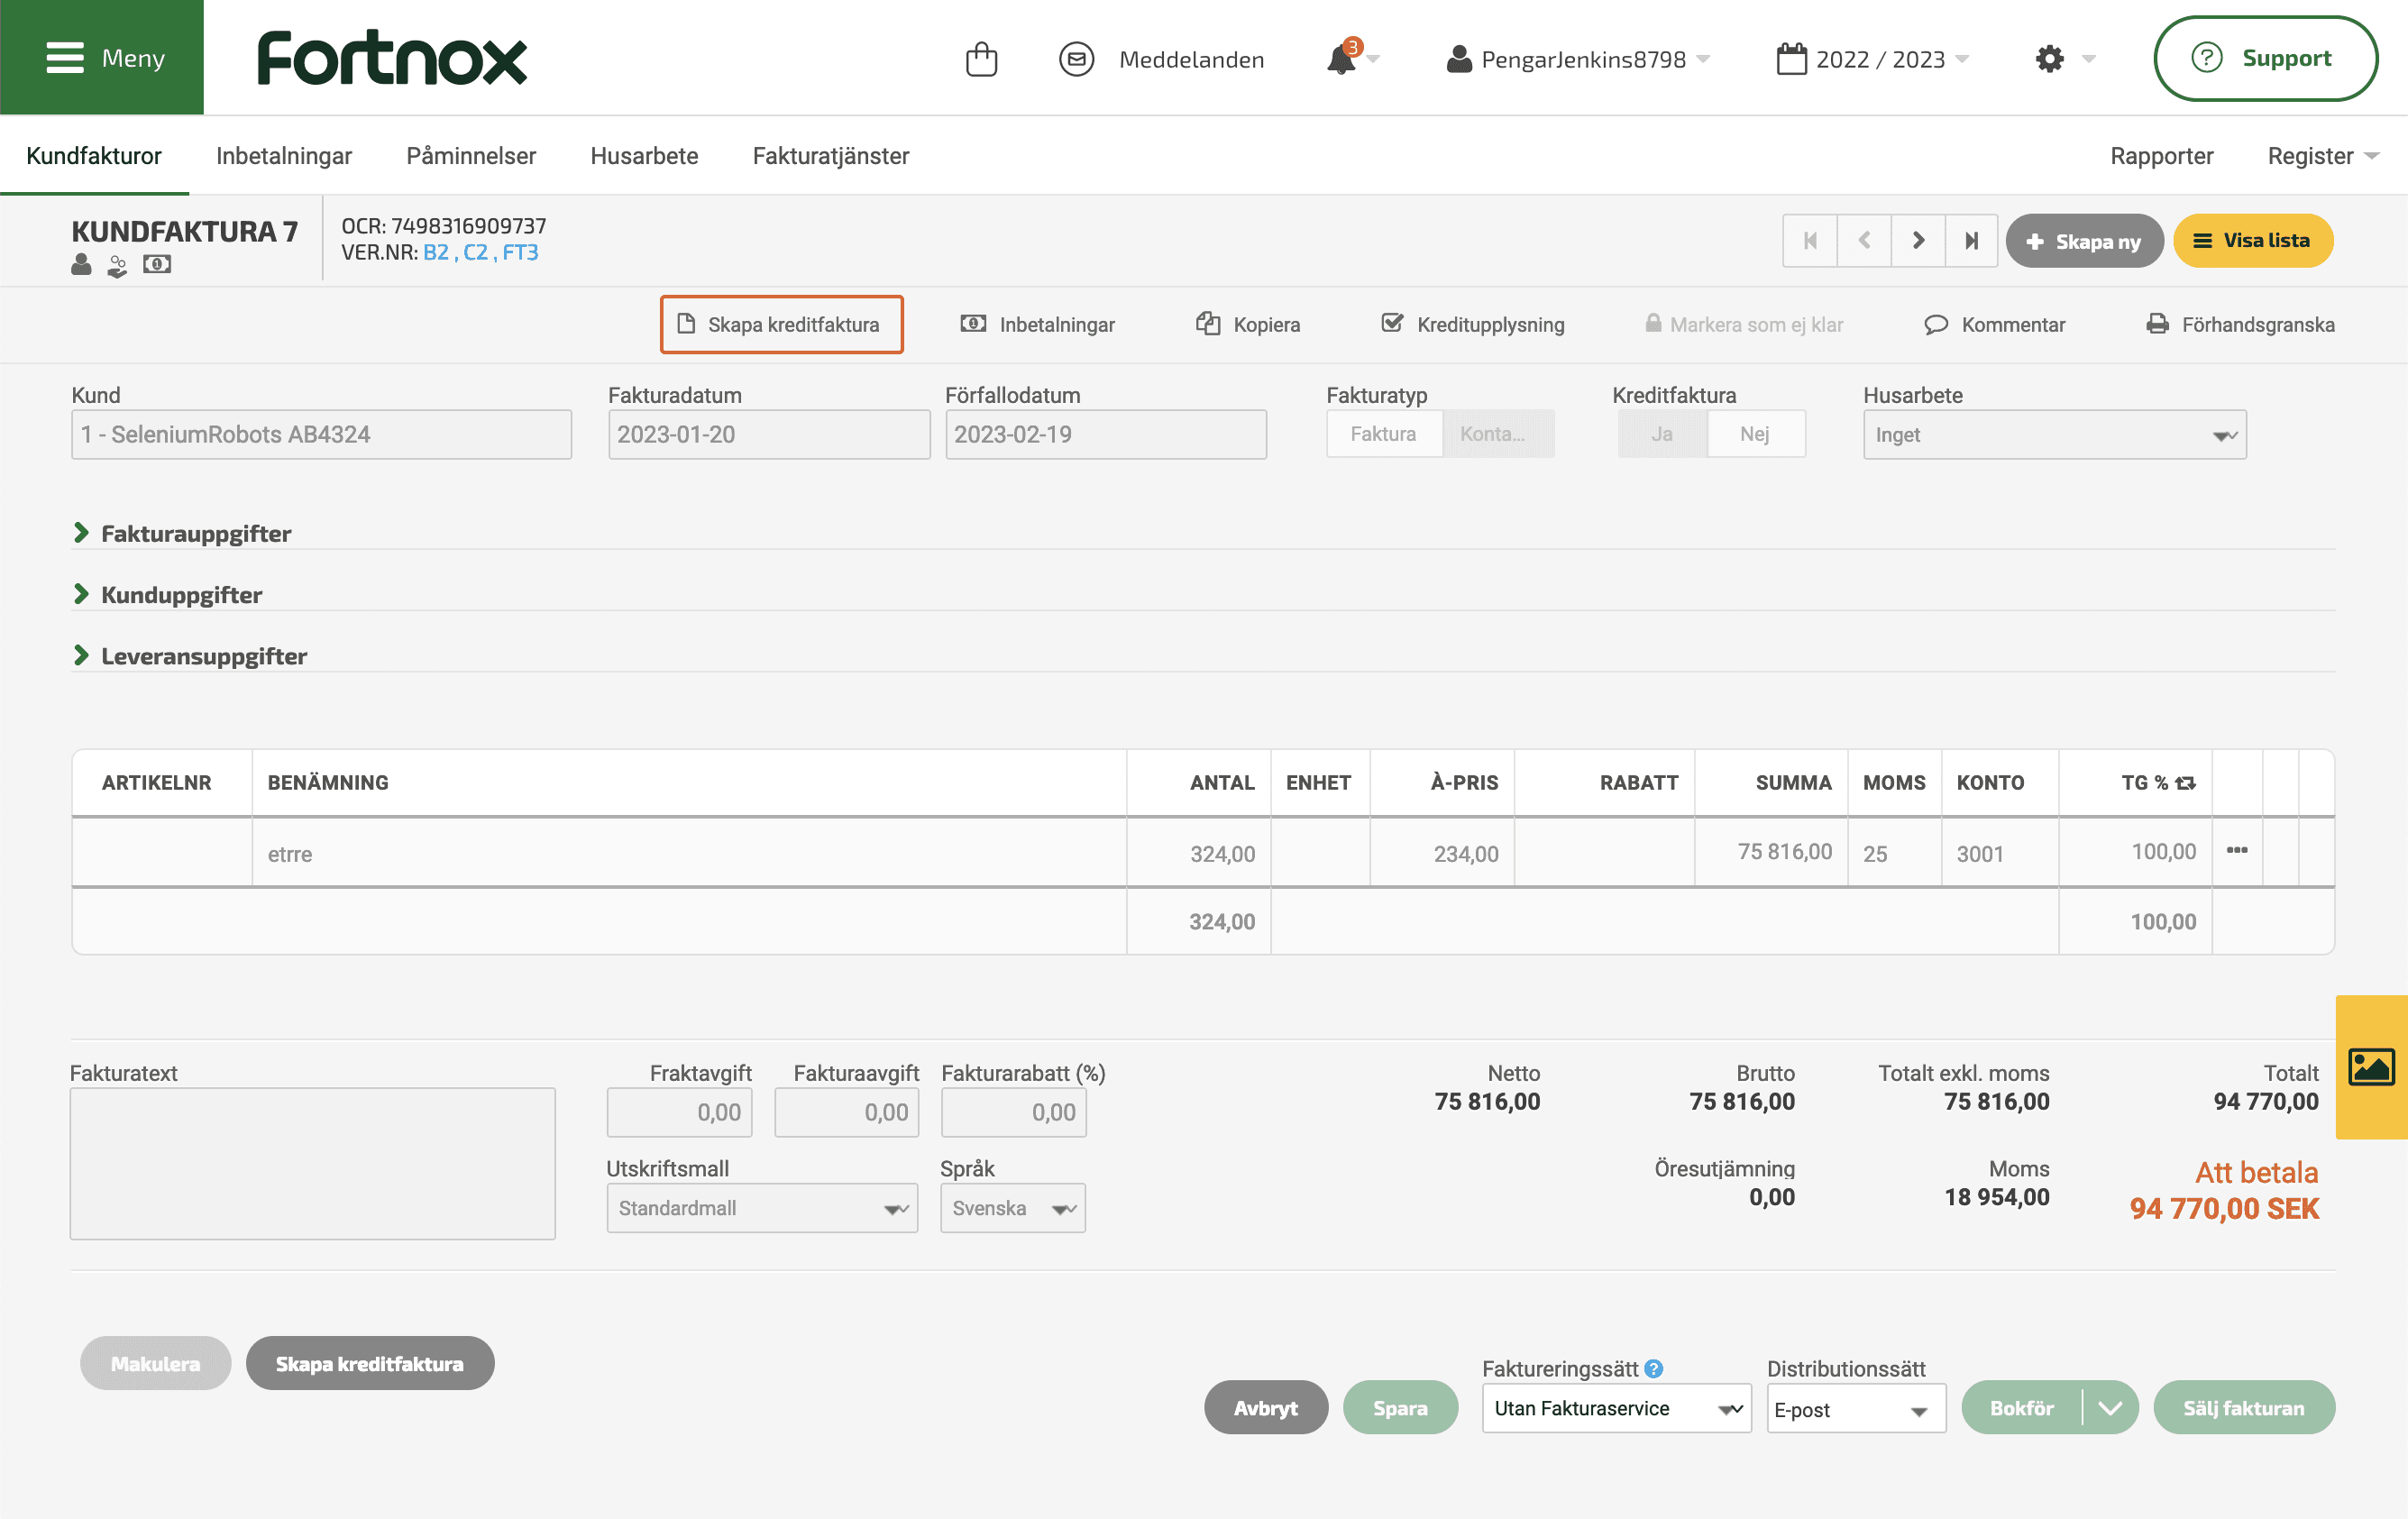Click the hand-coins icon under KUNDFAKTURA 7
2408x1519 pixels.
118,266
